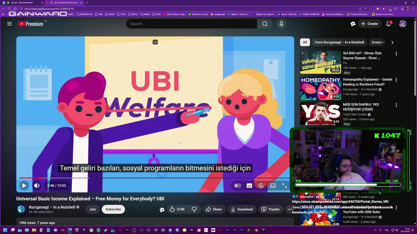Screen dimensions: 417x234
Task: Go to browser home page icon
Action: pyautogui.click(x=15, y=9)
